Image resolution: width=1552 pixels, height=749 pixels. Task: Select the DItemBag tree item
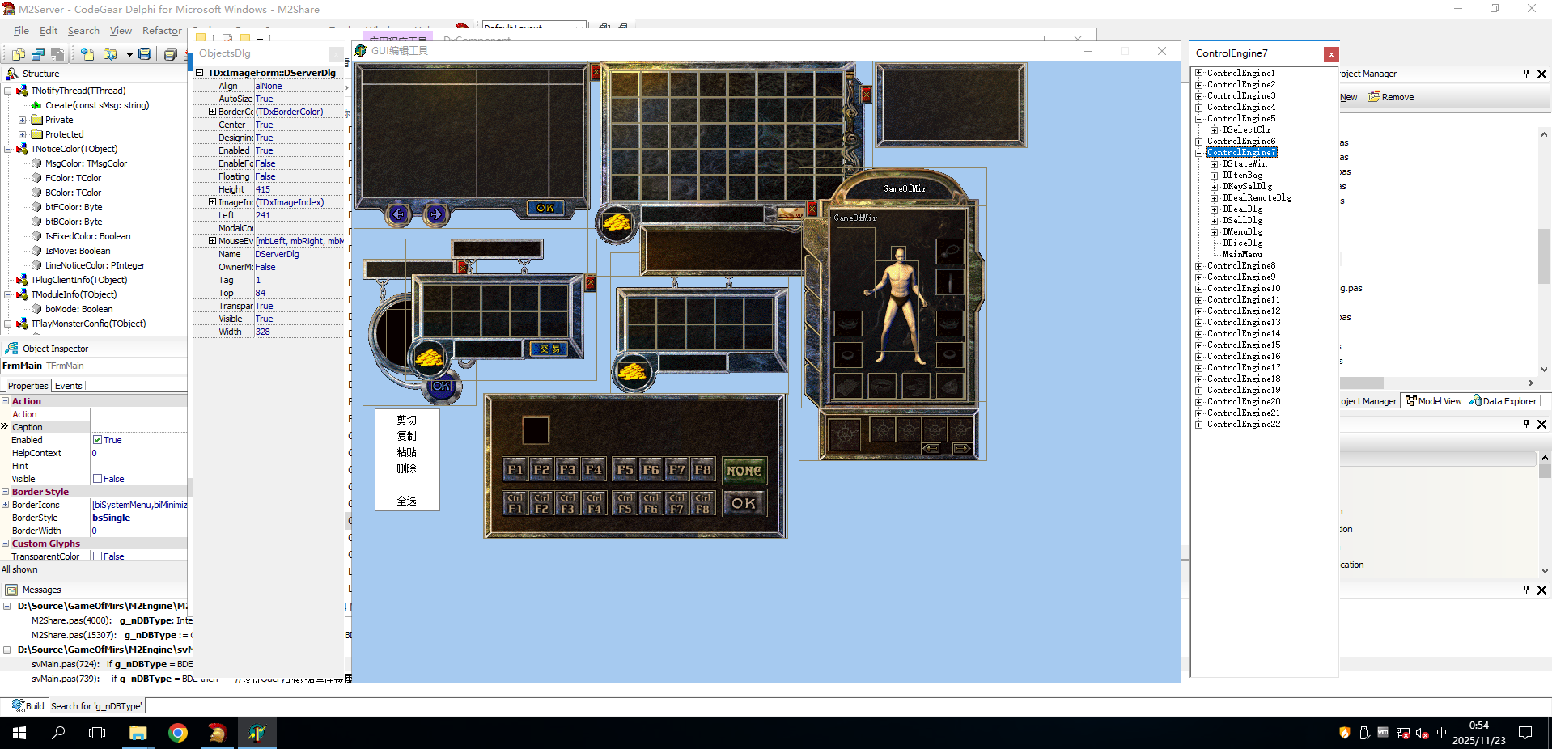[x=1242, y=175]
